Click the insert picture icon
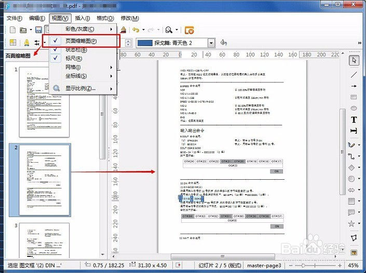Image resolution: width=366 pixels, height=273 pixels. 354,253
